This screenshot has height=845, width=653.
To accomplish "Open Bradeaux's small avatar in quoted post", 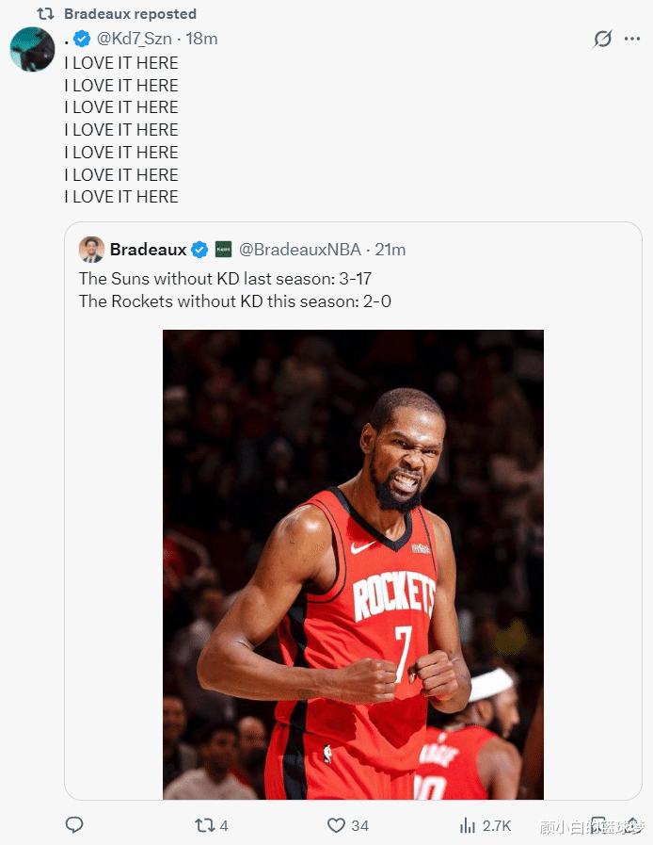I will [91, 250].
